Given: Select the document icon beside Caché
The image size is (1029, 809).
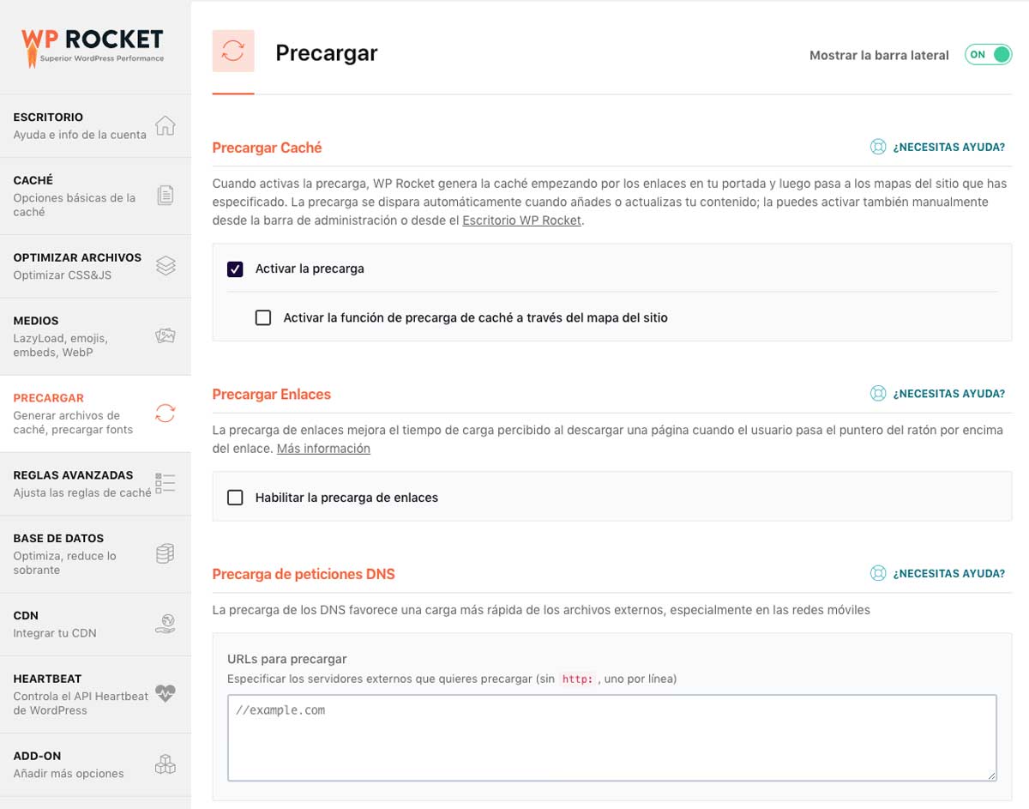Looking at the screenshot, I should pos(165,193).
